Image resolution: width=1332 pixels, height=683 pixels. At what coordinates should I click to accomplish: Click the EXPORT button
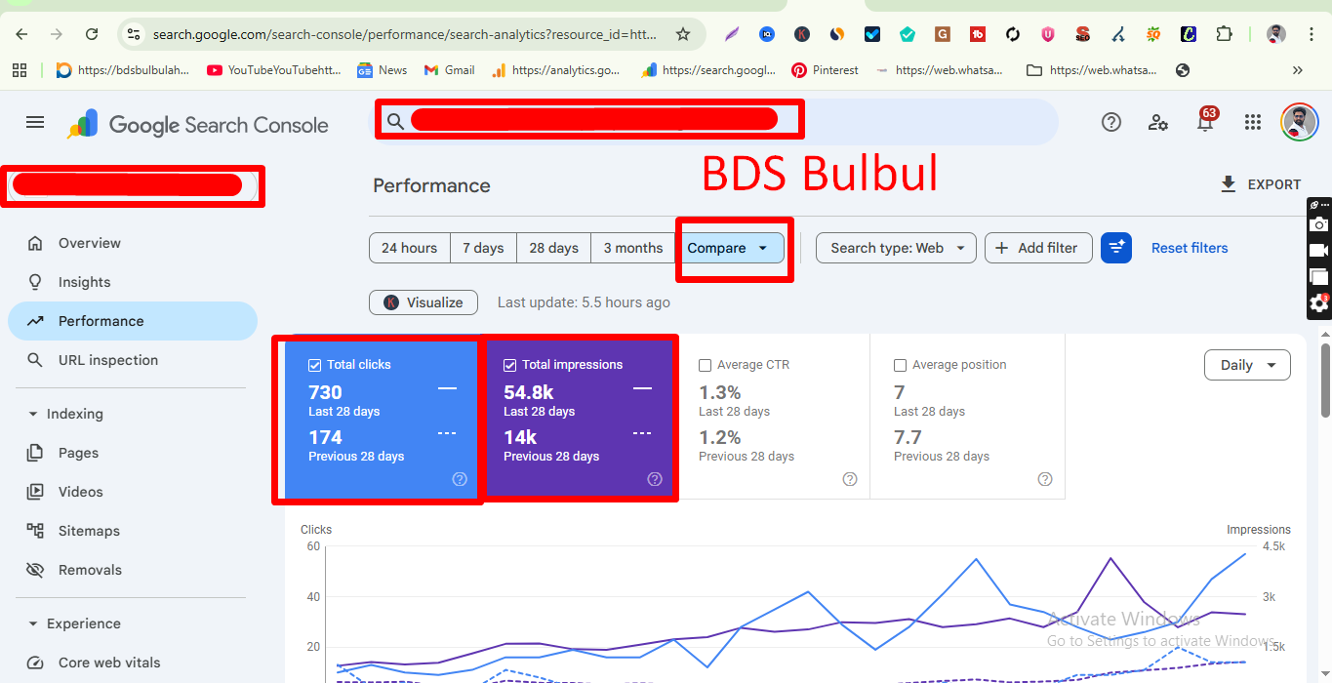click(x=1261, y=184)
